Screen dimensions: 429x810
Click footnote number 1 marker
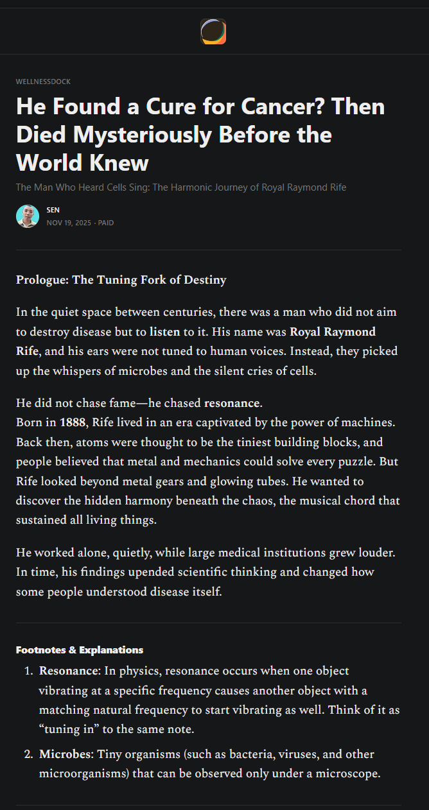28,671
